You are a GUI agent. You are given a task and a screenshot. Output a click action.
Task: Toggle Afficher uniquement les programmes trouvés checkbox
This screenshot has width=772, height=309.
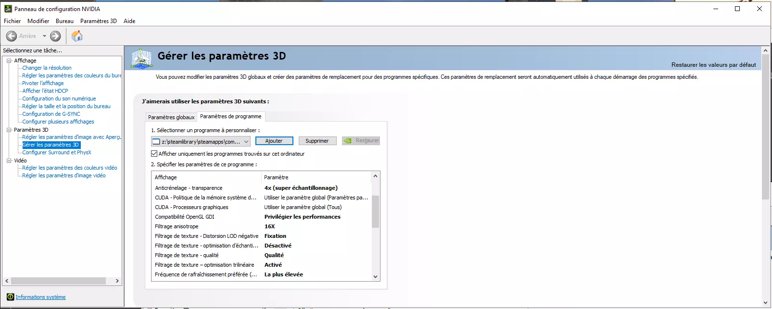(x=154, y=154)
